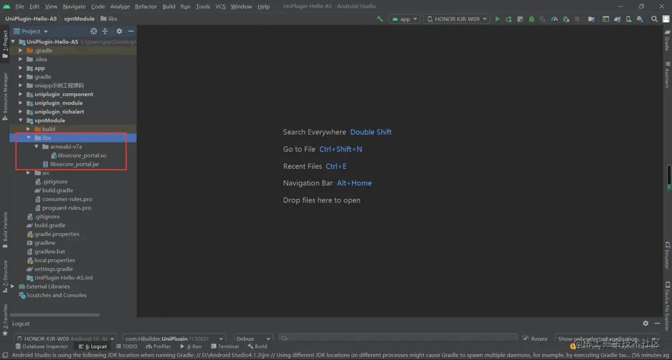672x360 pixels.
Task: Click Project panel horizontal scrollbar
Action: [x=55, y=315]
